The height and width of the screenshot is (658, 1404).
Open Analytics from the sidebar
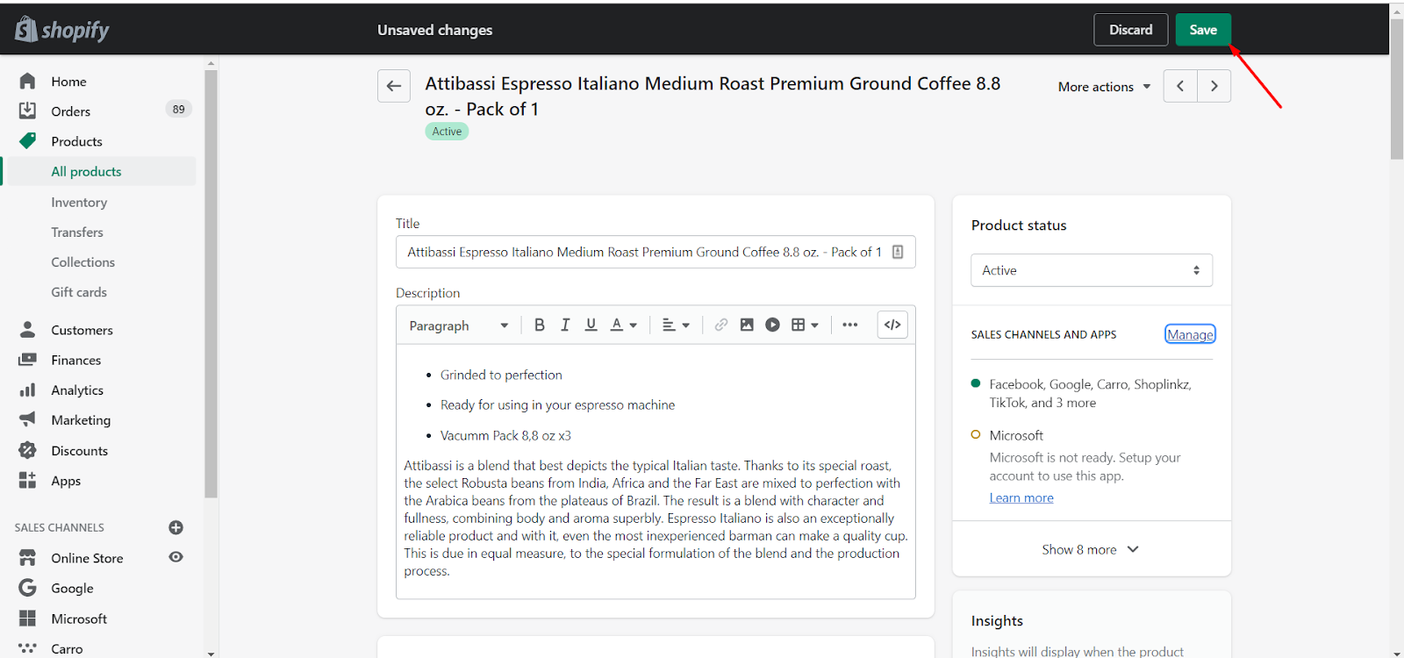click(77, 390)
